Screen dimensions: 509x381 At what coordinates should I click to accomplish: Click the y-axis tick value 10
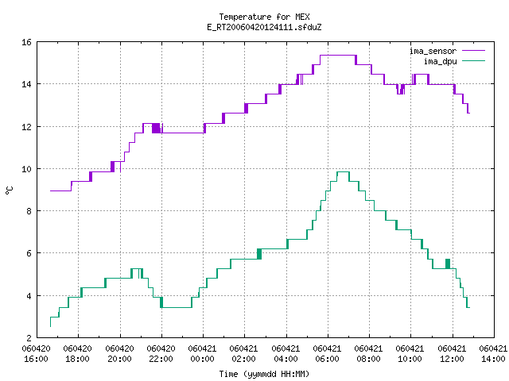[26, 169]
